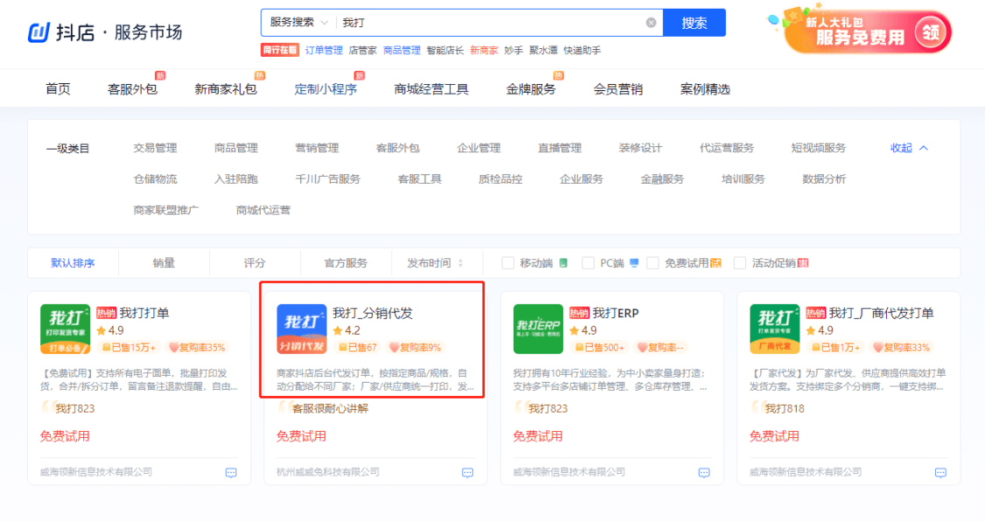Image resolution: width=985 pixels, height=522 pixels.
Task: Open the 服务搜索 dropdown
Action: click(299, 23)
